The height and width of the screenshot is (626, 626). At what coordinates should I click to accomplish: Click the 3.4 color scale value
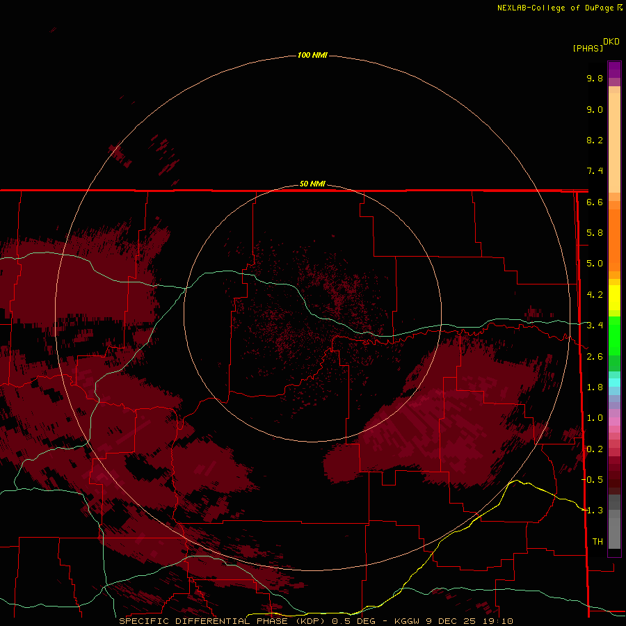(x=595, y=326)
